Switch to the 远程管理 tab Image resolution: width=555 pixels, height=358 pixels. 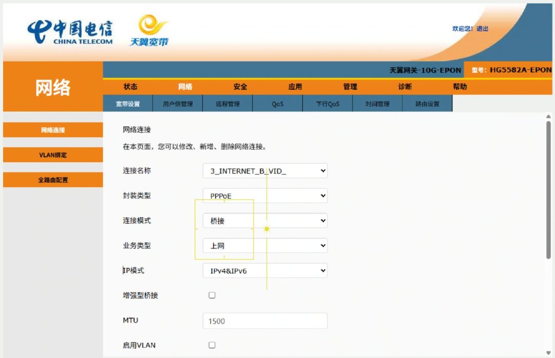point(228,104)
